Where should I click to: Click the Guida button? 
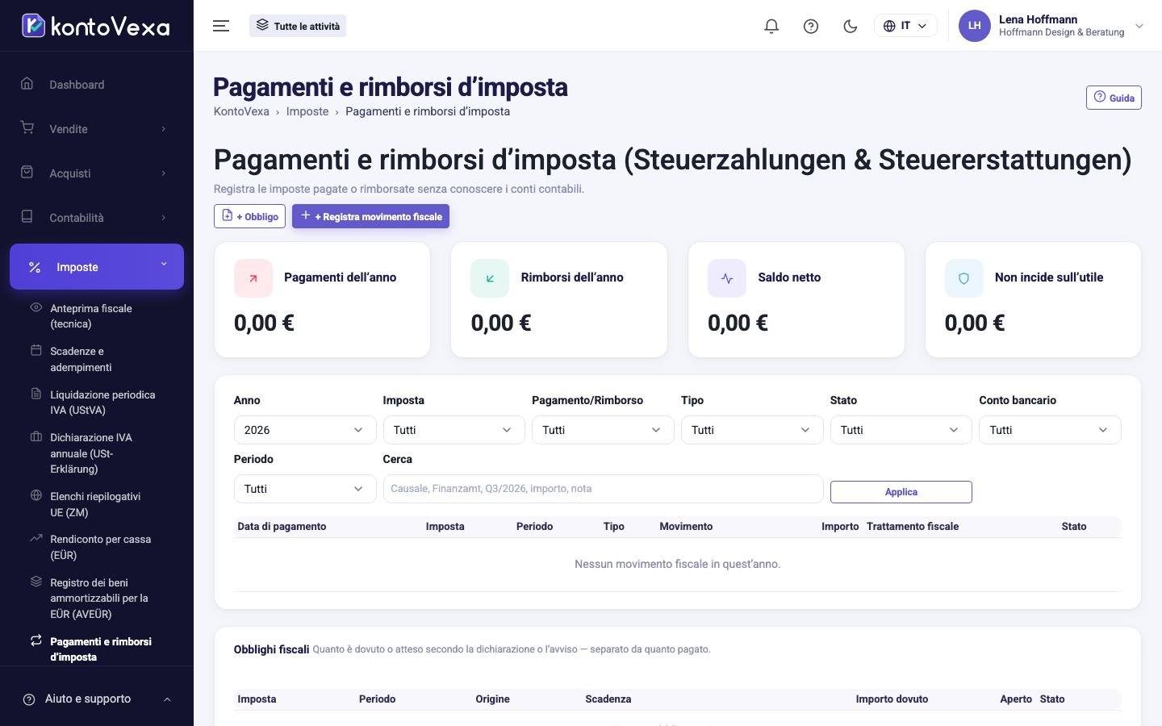pyautogui.click(x=1114, y=98)
